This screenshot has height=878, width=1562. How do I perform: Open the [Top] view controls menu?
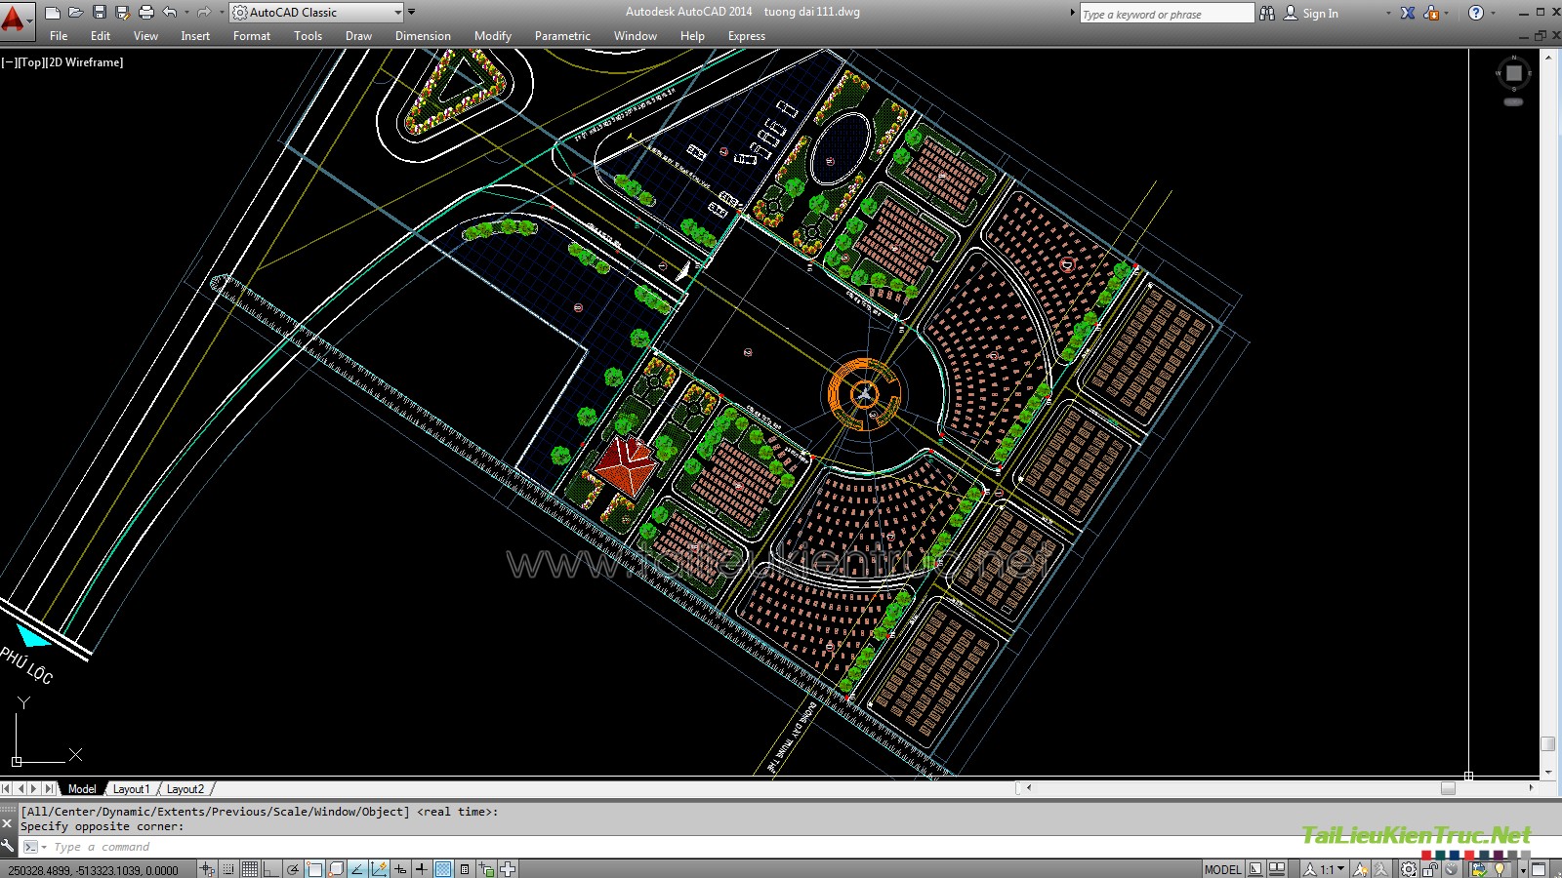[x=30, y=61]
